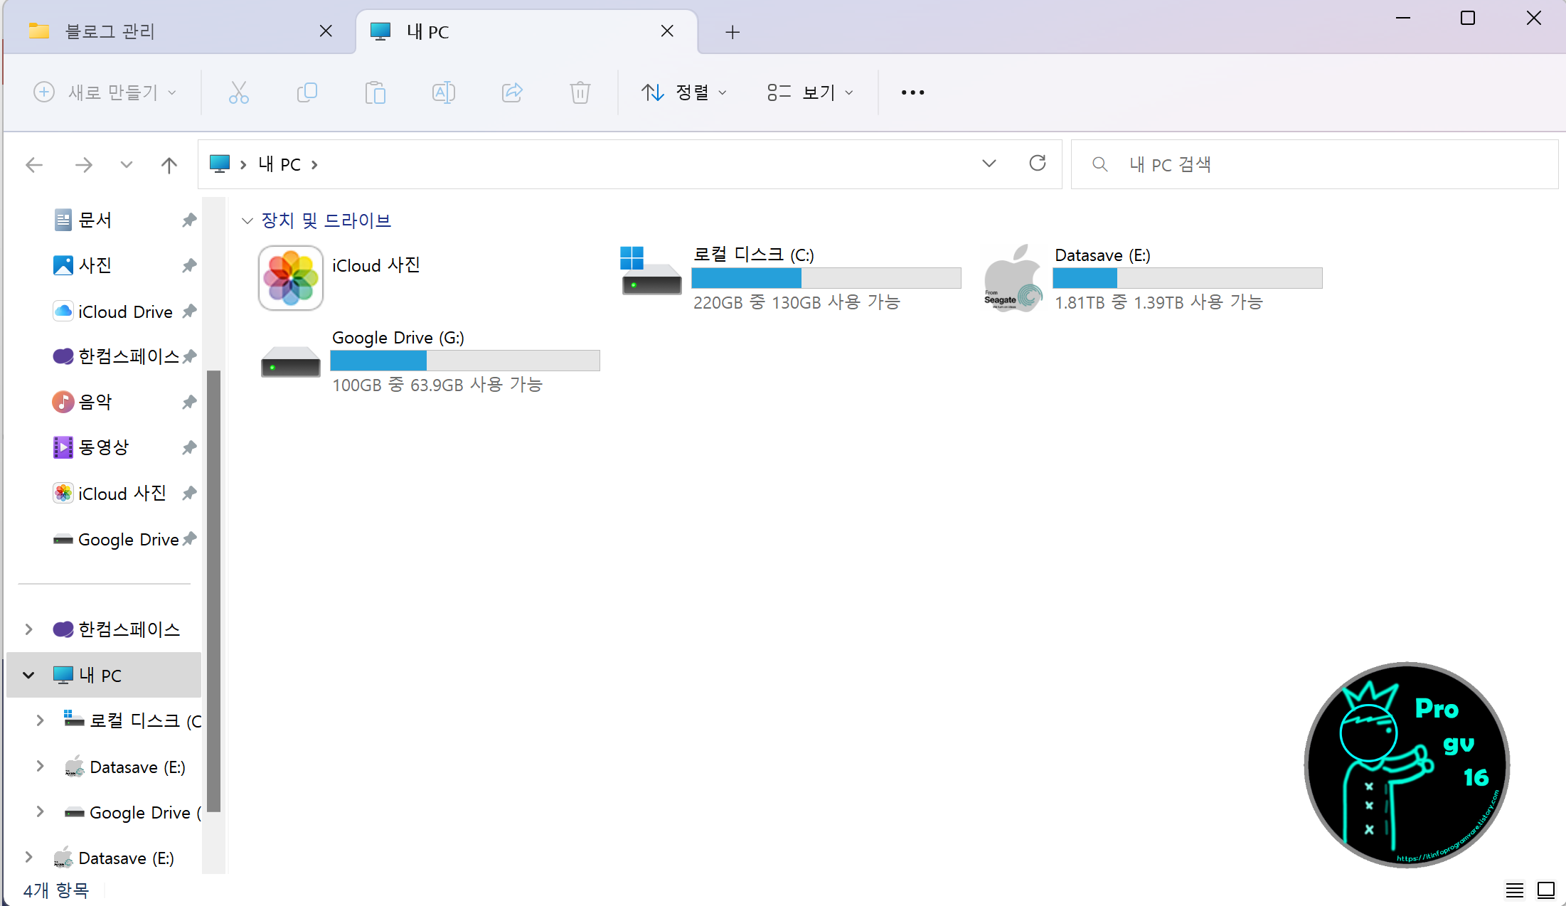Switch to the 블로그 관리 tab

[x=110, y=31]
